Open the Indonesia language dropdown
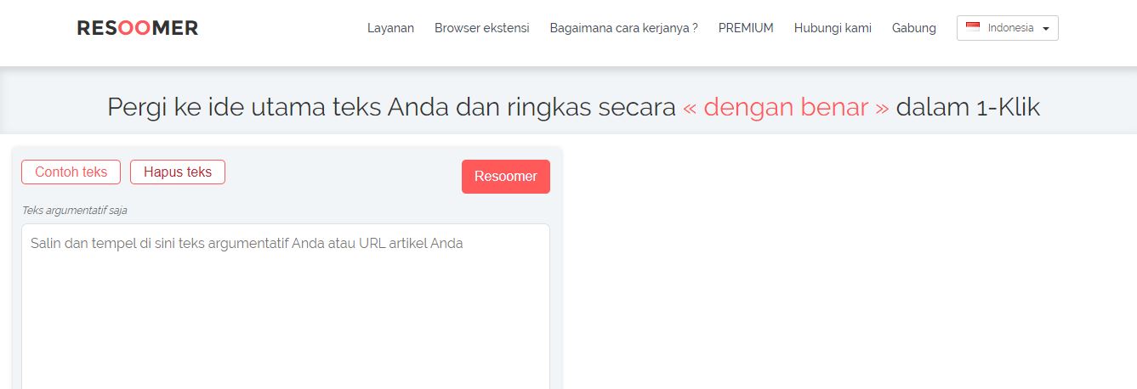This screenshot has height=389, width=1137. click(1008, 28)
